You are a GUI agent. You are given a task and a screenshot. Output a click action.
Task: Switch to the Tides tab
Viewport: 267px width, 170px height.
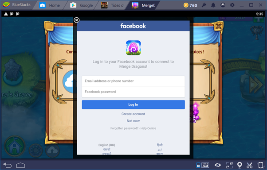point(112,5)
